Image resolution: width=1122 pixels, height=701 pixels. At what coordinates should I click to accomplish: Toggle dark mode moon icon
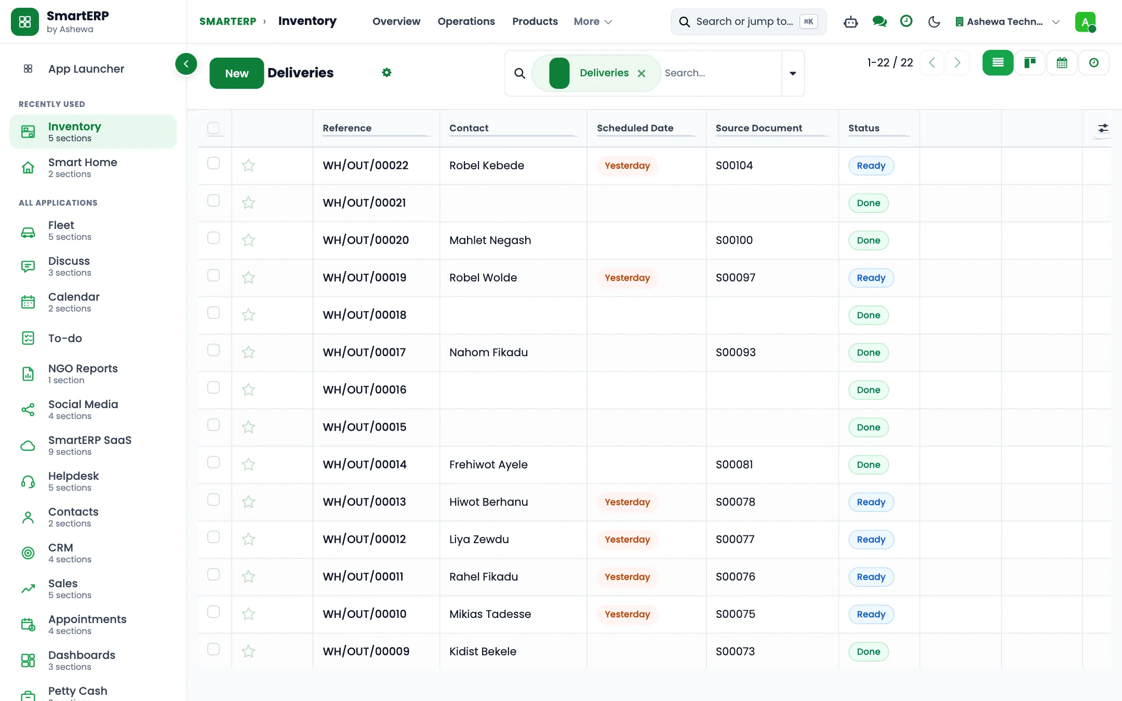(934, 22)
